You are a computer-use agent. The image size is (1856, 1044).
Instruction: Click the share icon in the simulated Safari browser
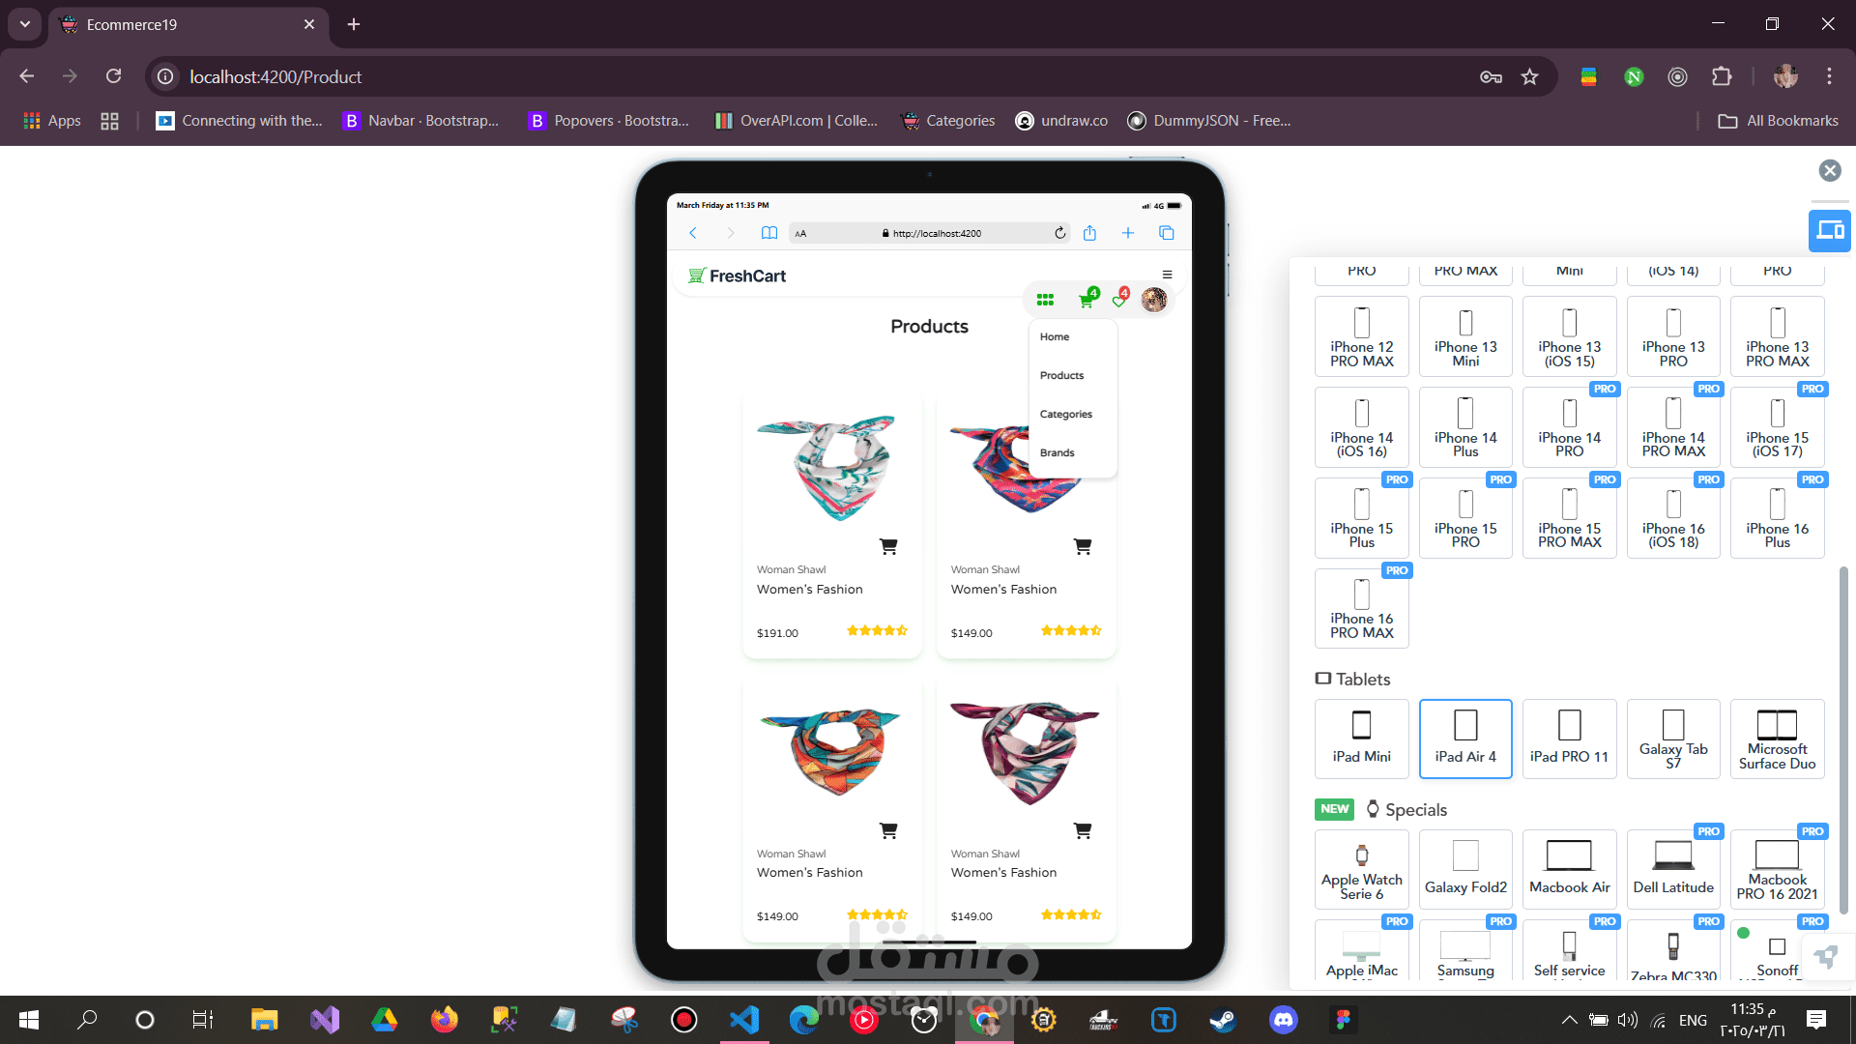[1090, 233]
